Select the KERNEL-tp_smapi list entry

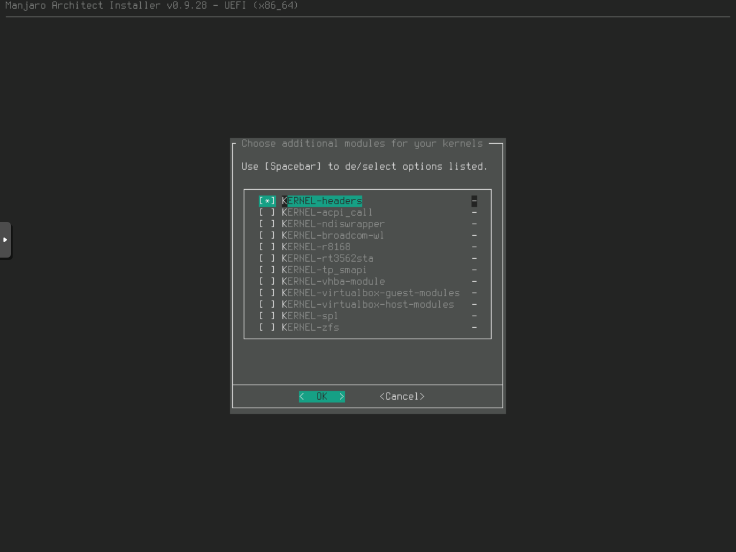pyautogui.click(x=324, y=270)
